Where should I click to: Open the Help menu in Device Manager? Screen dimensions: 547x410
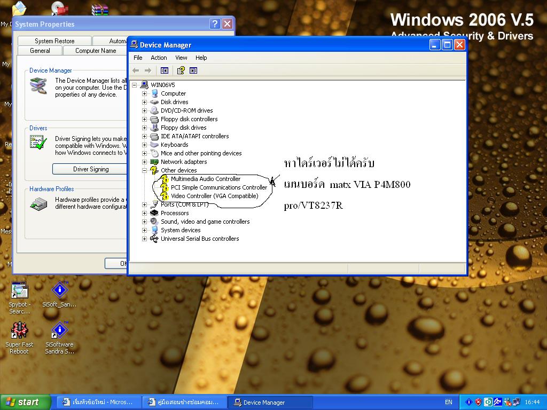[x=201, y=58]
